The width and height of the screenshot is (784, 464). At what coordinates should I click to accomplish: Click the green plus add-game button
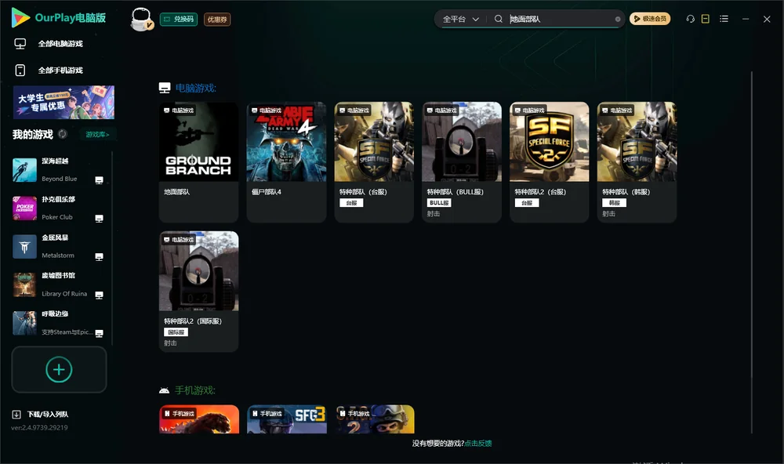(x=59, y=369)
